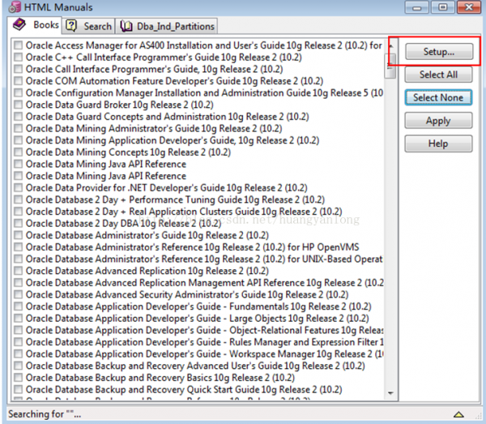Click the book list scrollbar thumb
Screen dimensions: 486x424
click(x=391, y=66)
